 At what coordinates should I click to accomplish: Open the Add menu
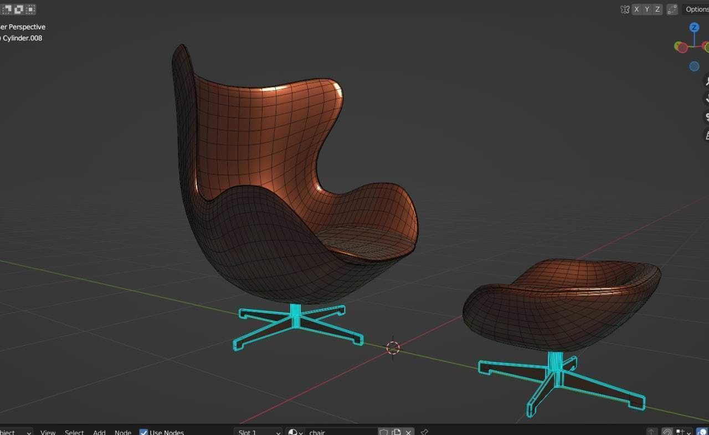coord(99,432)
